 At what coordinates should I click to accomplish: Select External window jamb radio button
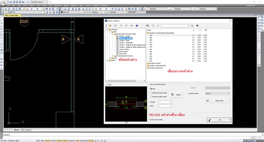(151, 93)
